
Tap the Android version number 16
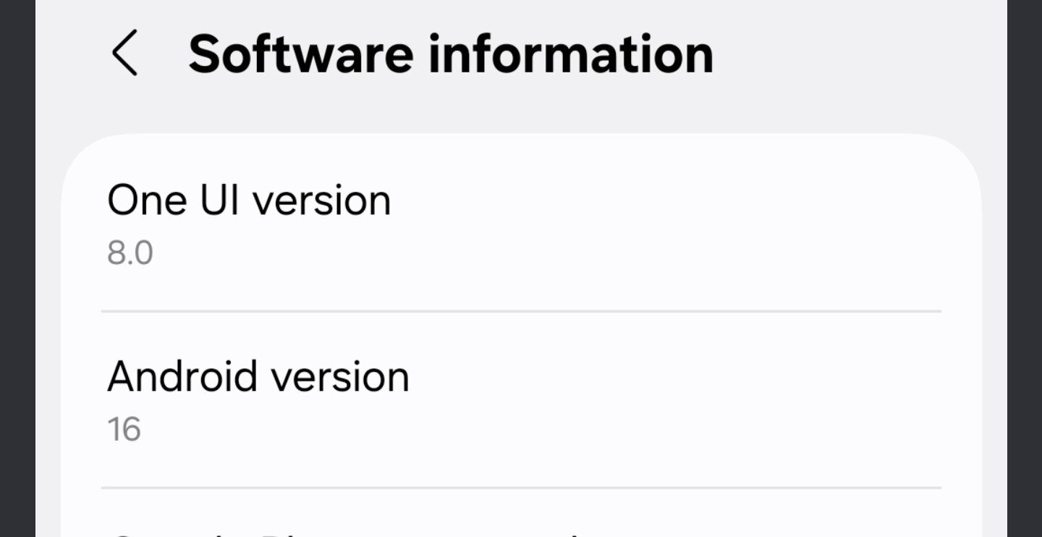click(x=124, y=430)
